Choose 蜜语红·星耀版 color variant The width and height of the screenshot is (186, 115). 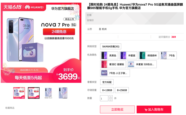(113, 64)
